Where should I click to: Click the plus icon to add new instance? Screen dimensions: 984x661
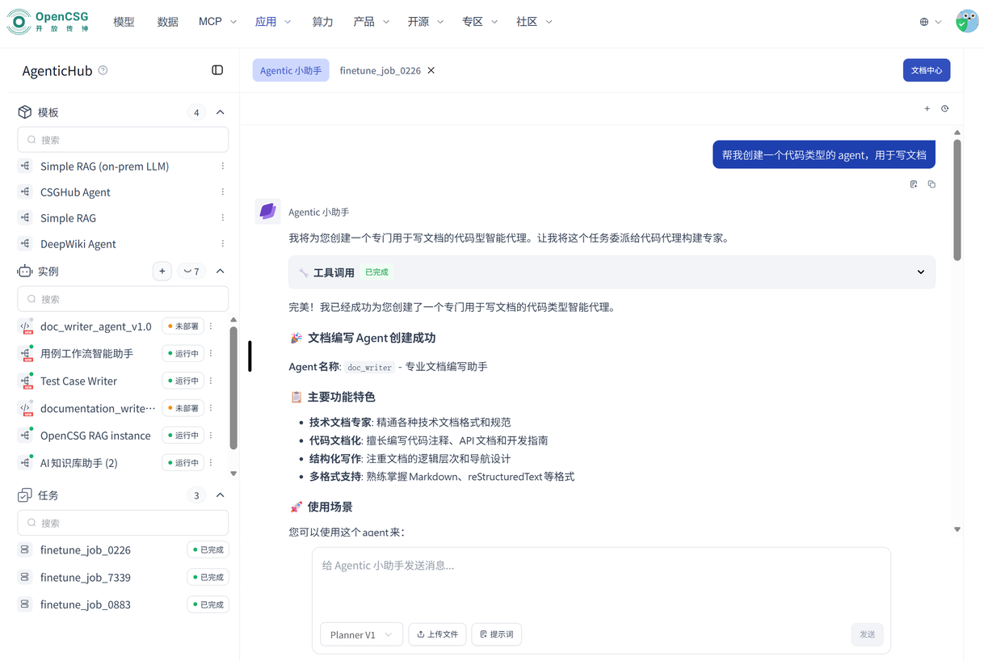coord(162,272)
